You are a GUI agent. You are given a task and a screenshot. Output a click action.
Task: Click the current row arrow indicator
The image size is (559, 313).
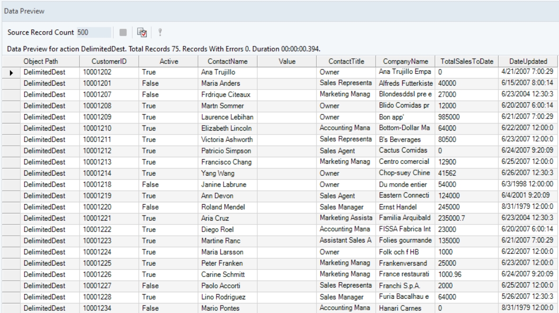pos(10,73)
